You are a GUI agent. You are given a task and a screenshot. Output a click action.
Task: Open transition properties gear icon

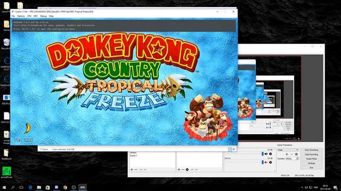[x=296, y=154]
